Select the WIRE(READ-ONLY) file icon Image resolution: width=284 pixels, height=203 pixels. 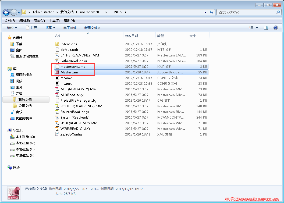[57, 129]
